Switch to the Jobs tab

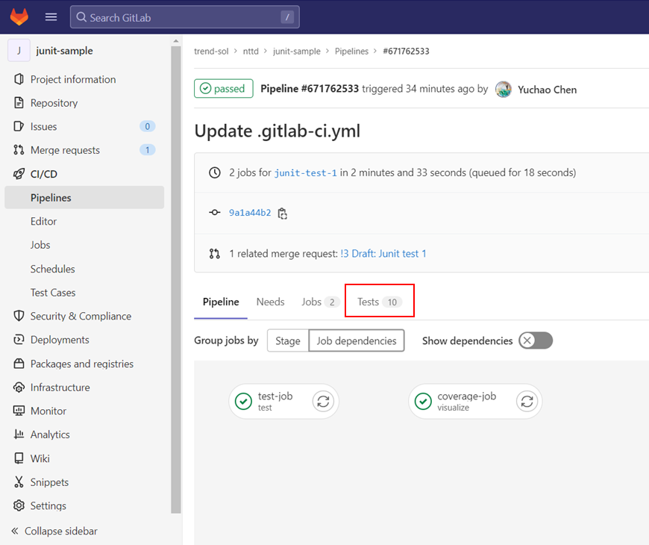click(320, 302)
